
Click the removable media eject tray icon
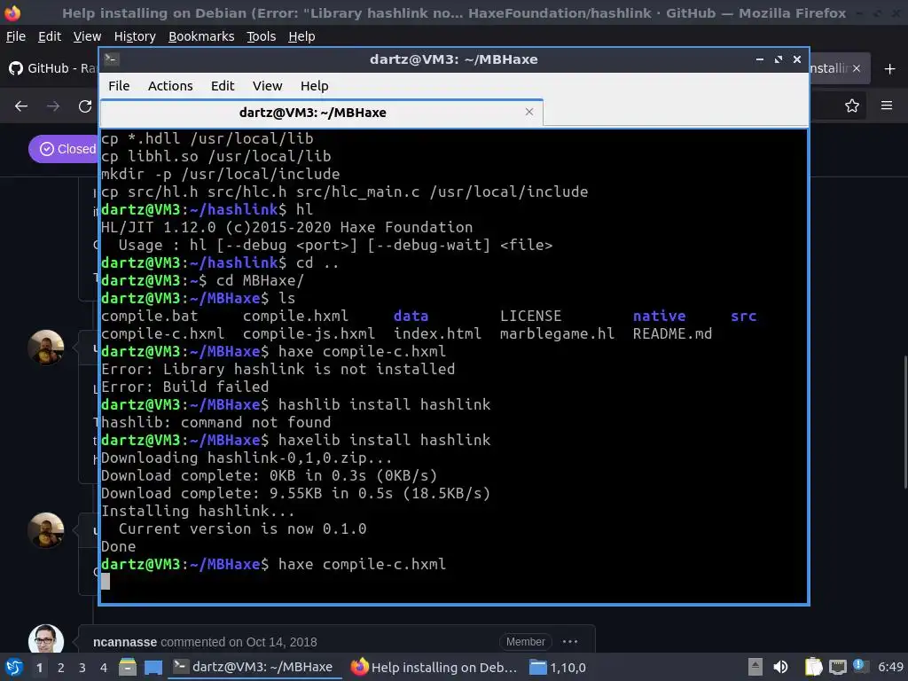[x=755, y=667]
